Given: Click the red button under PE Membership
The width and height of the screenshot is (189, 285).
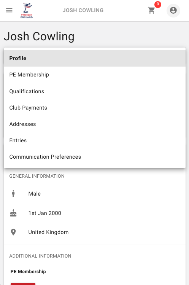Looking at the screenshot, I should pos(23,284).
